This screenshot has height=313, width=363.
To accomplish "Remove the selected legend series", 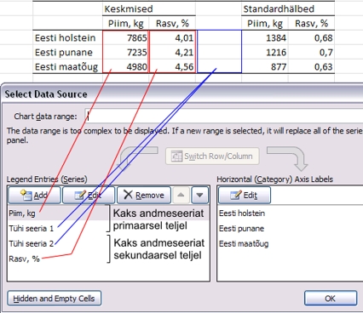I will coord(144,195).
